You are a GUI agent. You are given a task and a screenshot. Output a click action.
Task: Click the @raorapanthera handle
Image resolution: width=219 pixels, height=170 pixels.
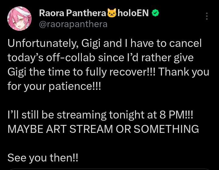click(73, 24)
